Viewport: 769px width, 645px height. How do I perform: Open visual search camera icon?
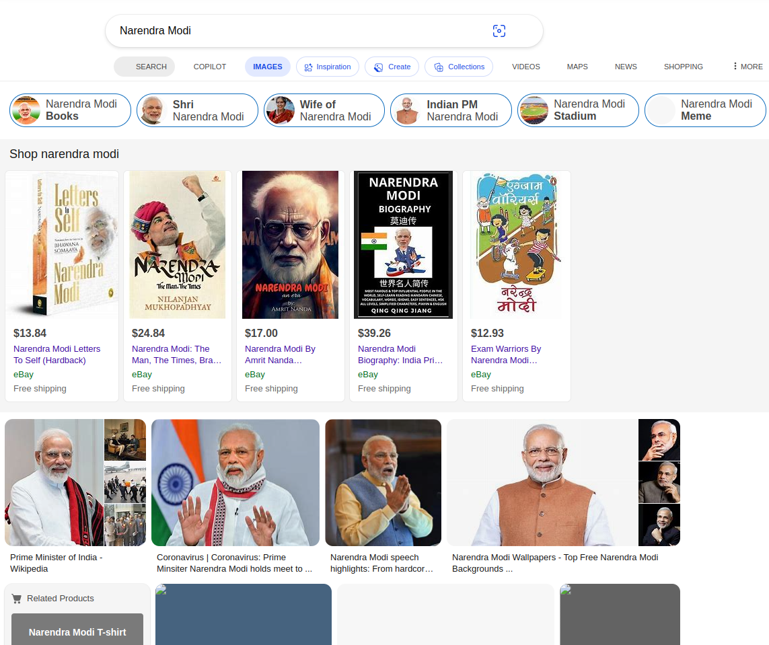(x=499, y=31)
